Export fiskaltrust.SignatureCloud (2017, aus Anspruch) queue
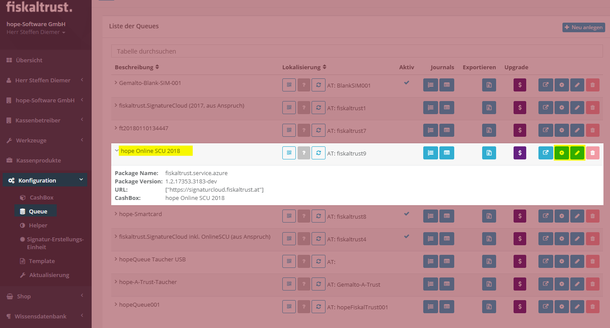 [x=489, y=108]
